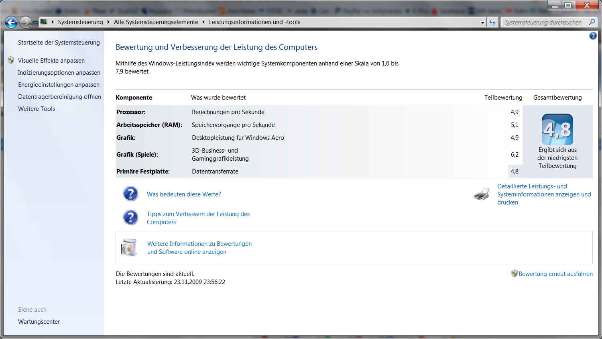Open Datenträgerbereinigung öffnen link
The image size is (602, 339).
(59, 97)
